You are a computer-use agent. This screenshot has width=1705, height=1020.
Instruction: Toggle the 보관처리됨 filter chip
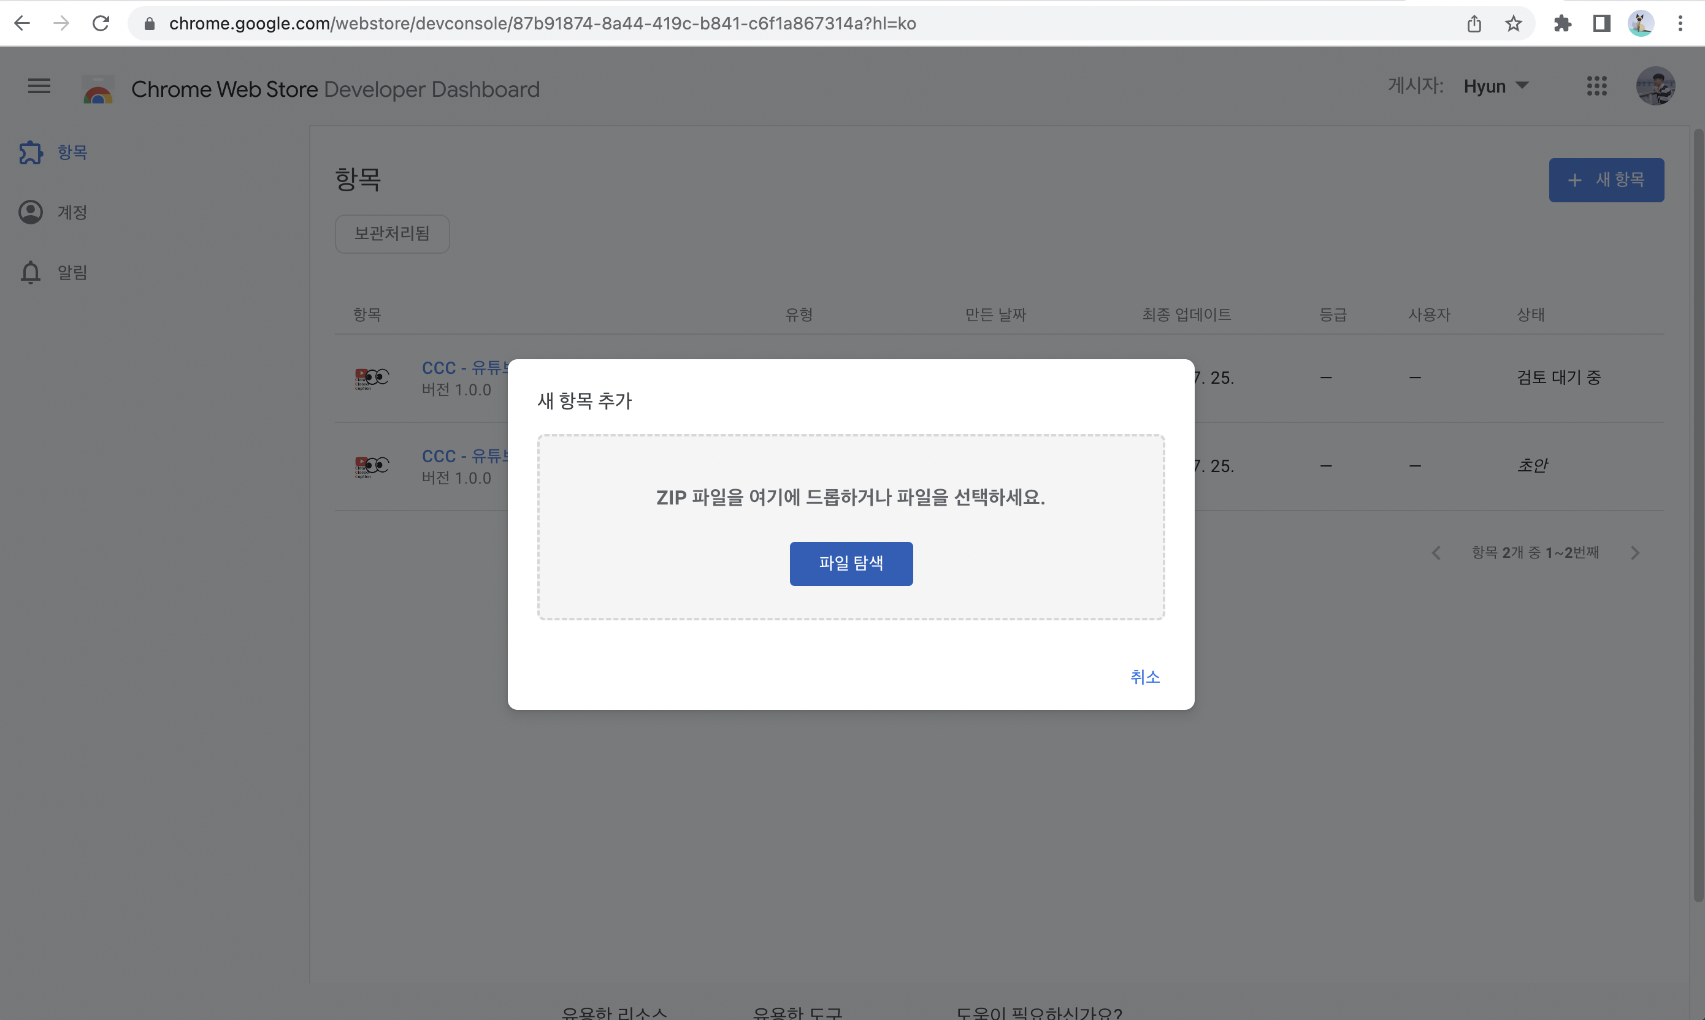(392, 234)
